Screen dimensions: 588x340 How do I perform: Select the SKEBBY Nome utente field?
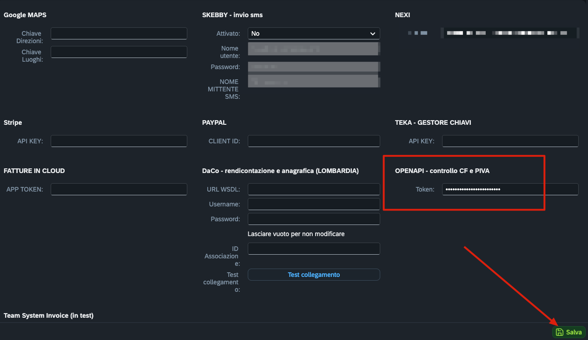click(313, 48)
